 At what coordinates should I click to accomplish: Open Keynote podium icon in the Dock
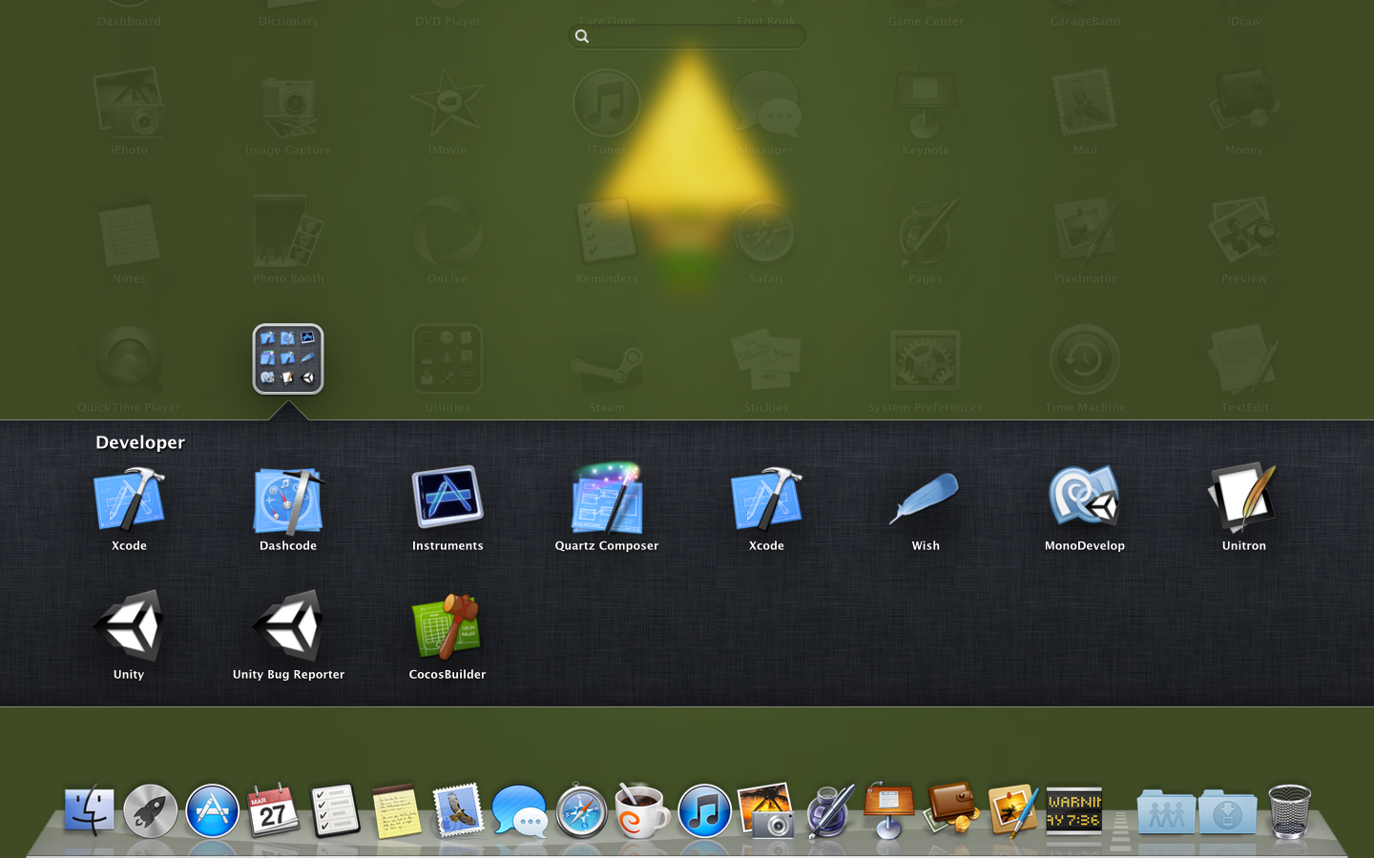pos(889,810)
